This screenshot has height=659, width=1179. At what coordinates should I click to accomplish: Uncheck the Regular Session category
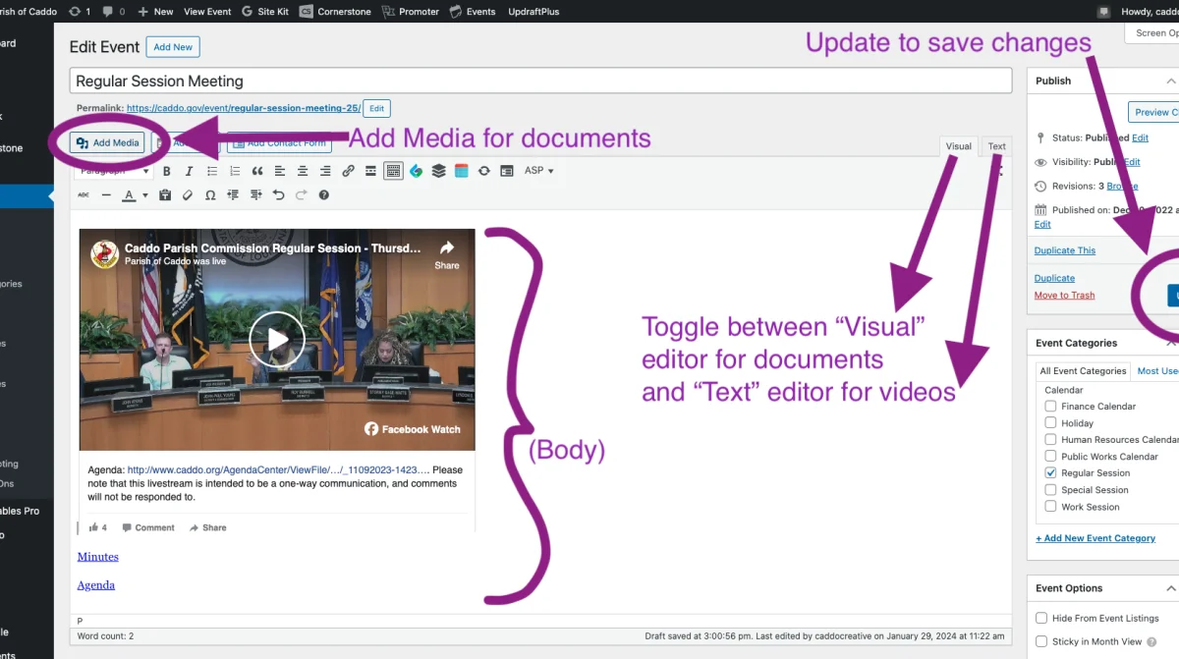1051,472
